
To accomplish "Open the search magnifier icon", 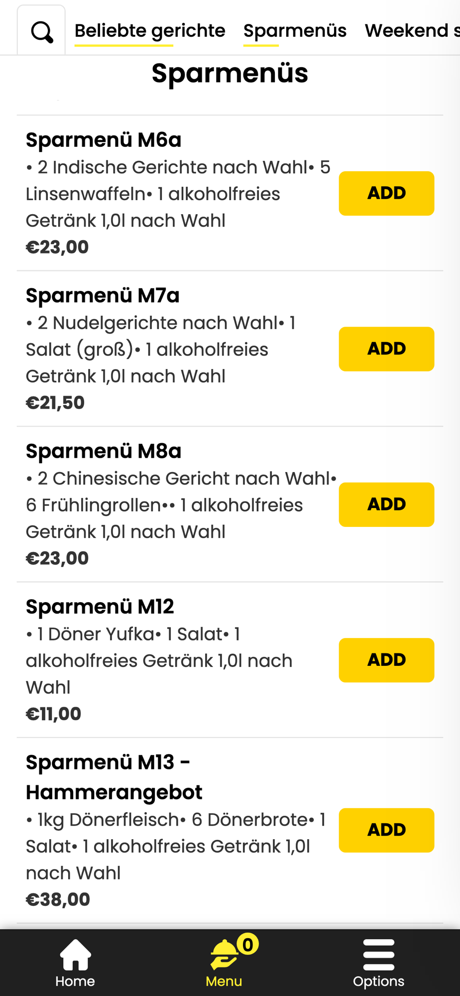I will pos(42,32).
